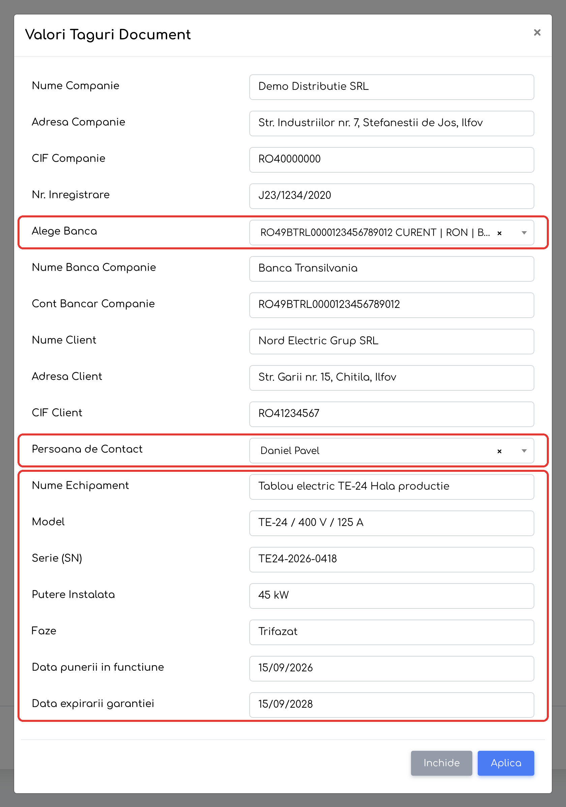Edit the Faze field showing Trifazat
Viewport: 566px width, 807px height.
[391, 632]
